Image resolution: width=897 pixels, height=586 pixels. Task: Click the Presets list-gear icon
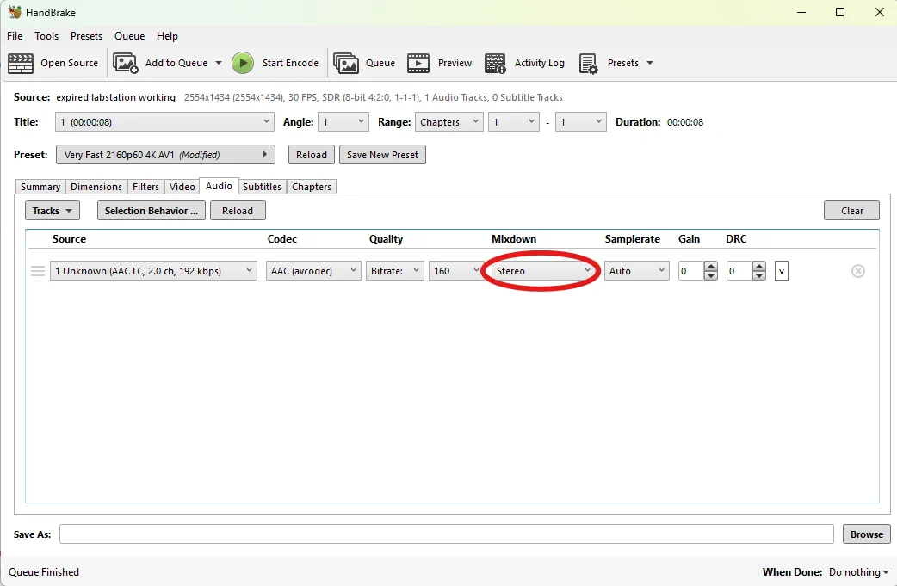(x=588, y=63)
